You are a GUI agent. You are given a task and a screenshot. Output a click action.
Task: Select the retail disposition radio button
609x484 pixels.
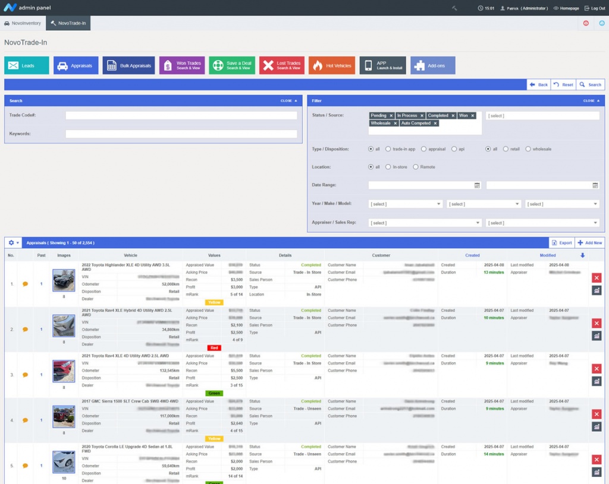pyautogui.click(x=506, y=149)
